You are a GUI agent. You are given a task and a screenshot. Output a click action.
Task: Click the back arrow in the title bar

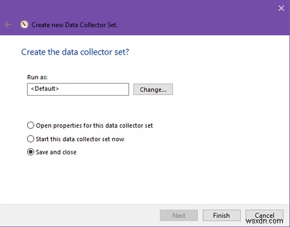[x=8, y=25]
